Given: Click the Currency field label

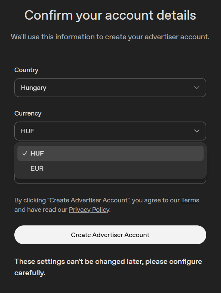Looking at the screenshot, I should coord(28,113).
